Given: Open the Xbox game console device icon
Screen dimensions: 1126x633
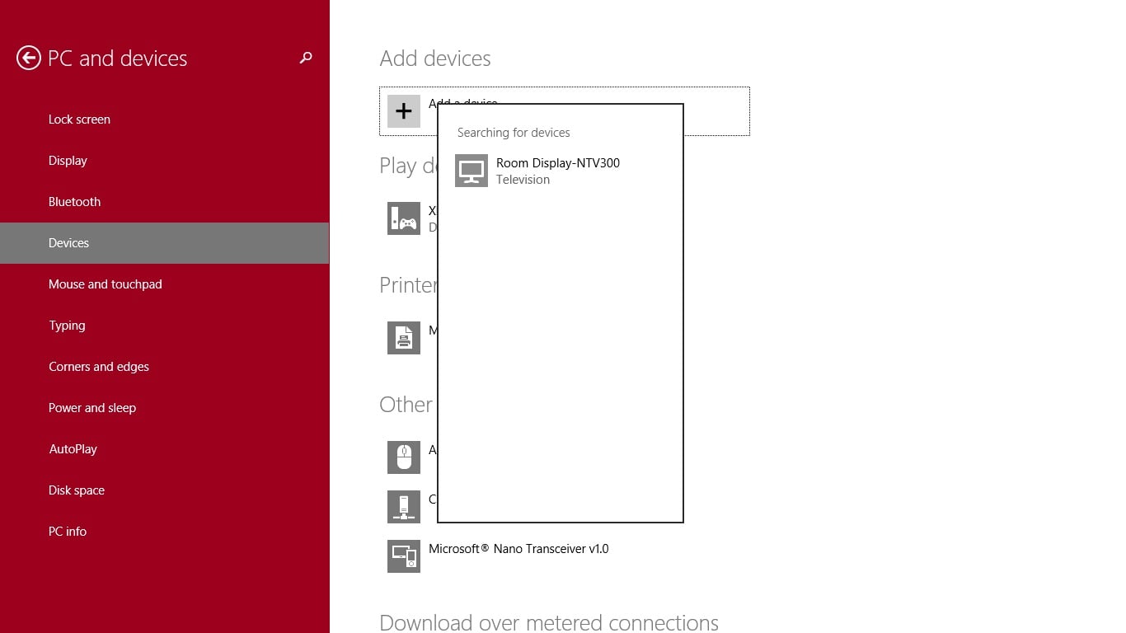Looking at the screenshot, I should tap(403, 218).
